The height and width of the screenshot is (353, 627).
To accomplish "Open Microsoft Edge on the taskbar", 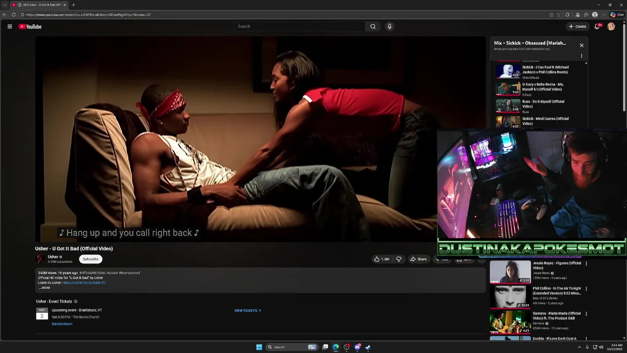I will (336, 347).
